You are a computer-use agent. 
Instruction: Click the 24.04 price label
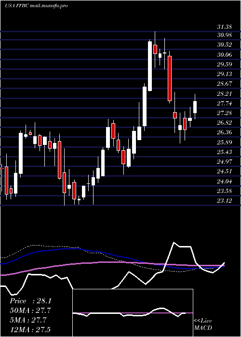[224, 181]
